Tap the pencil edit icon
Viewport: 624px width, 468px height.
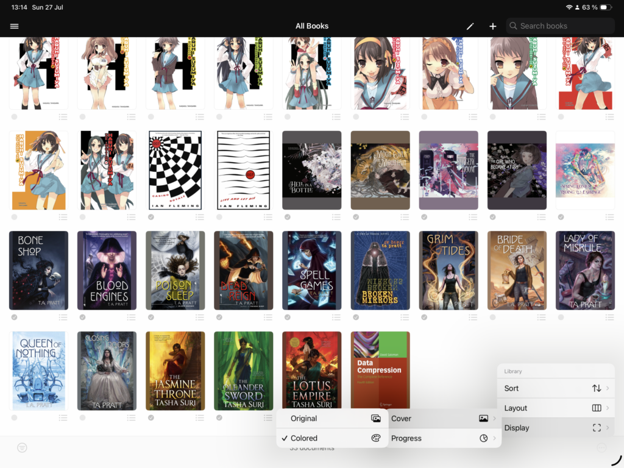[x=470, y=26]
